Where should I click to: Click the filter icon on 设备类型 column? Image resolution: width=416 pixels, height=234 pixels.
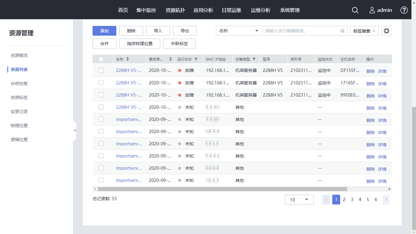pos(254,59)
